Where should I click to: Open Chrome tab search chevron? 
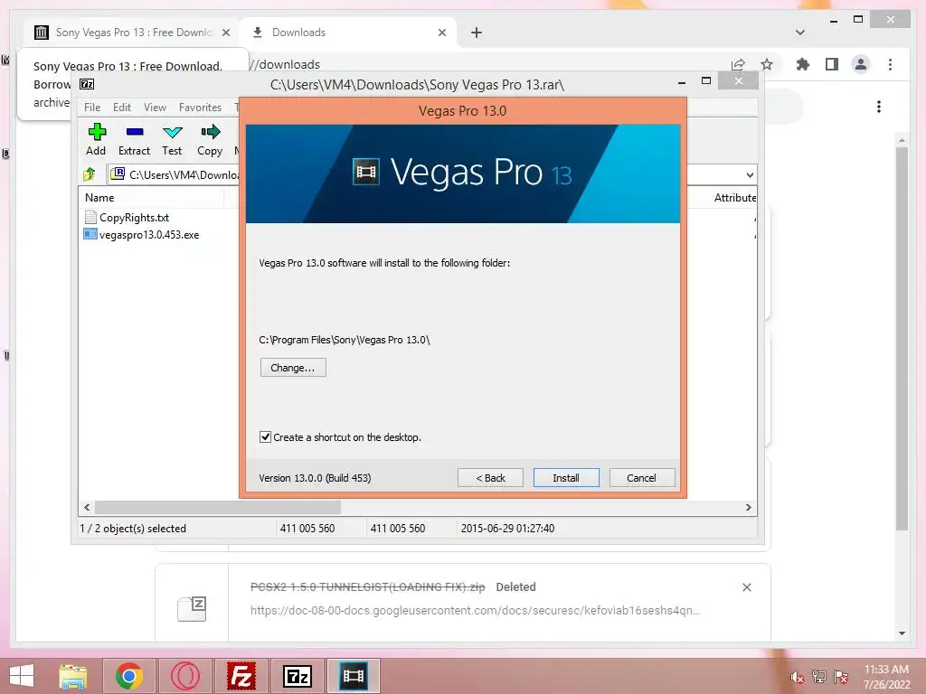pyautogui.click(x=800, y=33)
